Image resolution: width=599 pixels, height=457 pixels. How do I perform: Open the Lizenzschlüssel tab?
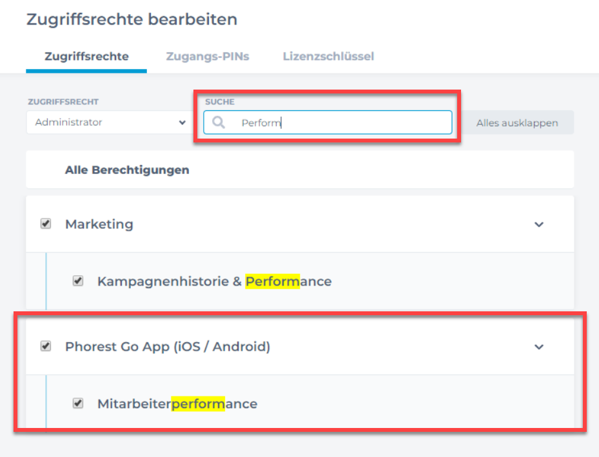328,57
